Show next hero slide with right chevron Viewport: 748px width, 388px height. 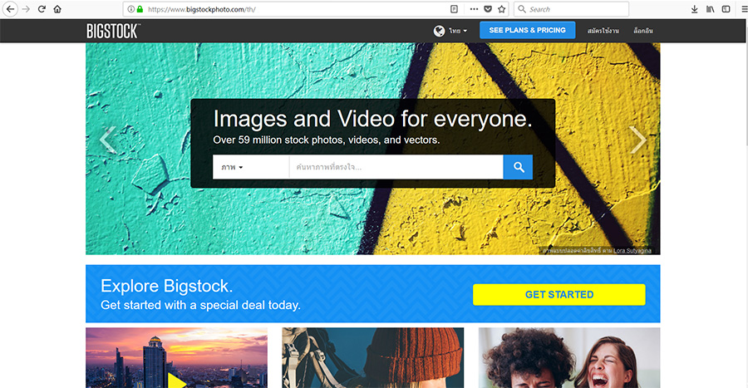[x=637, y=140]
